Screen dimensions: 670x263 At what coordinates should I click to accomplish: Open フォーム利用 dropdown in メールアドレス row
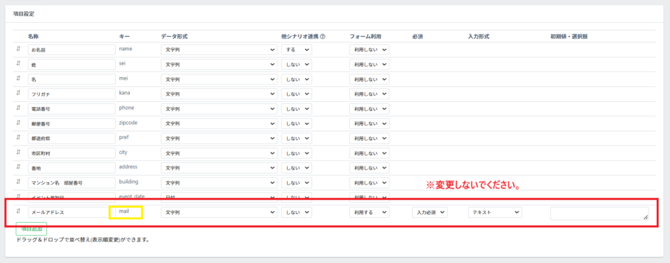point(369,213)
